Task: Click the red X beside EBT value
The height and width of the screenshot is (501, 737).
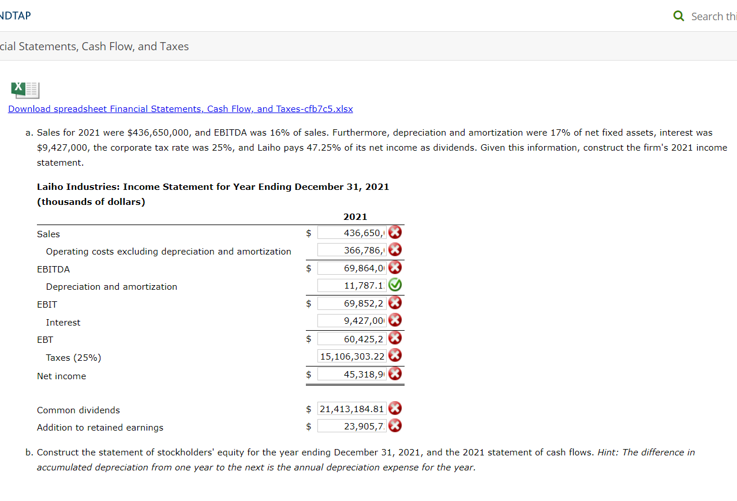Action: click(395, 338)
